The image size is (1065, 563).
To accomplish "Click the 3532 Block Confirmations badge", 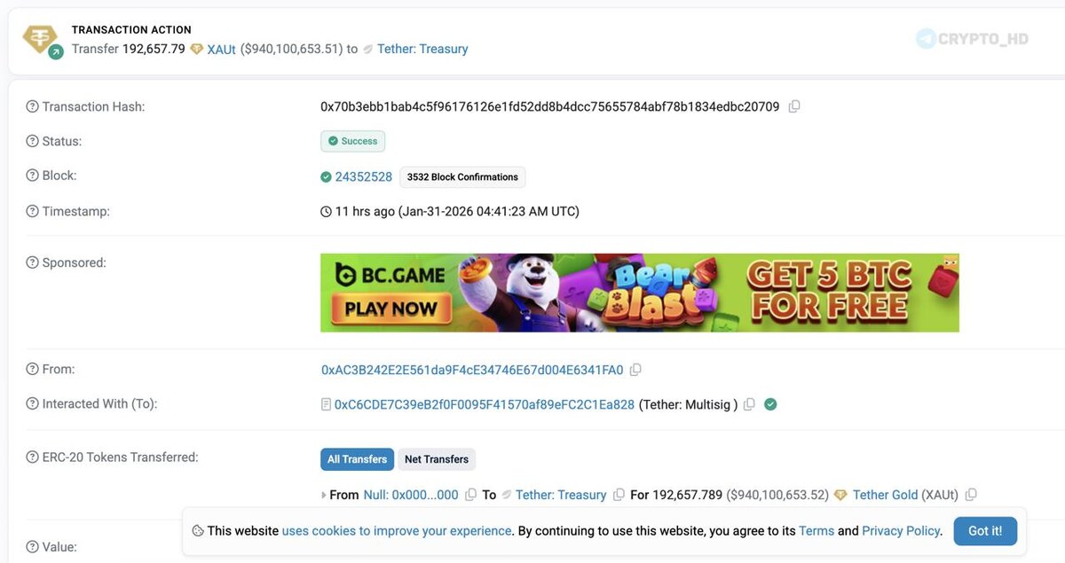I will pyautogui.click(x=462, y=177).
